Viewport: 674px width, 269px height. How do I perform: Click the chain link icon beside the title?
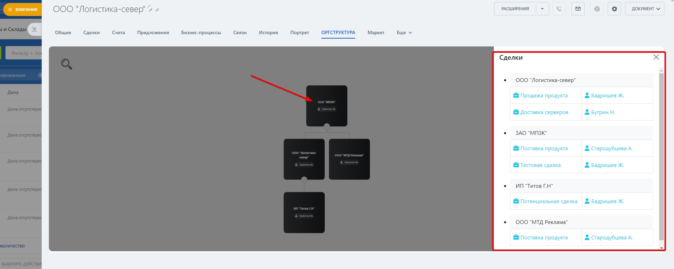click(x=157, y=10)
